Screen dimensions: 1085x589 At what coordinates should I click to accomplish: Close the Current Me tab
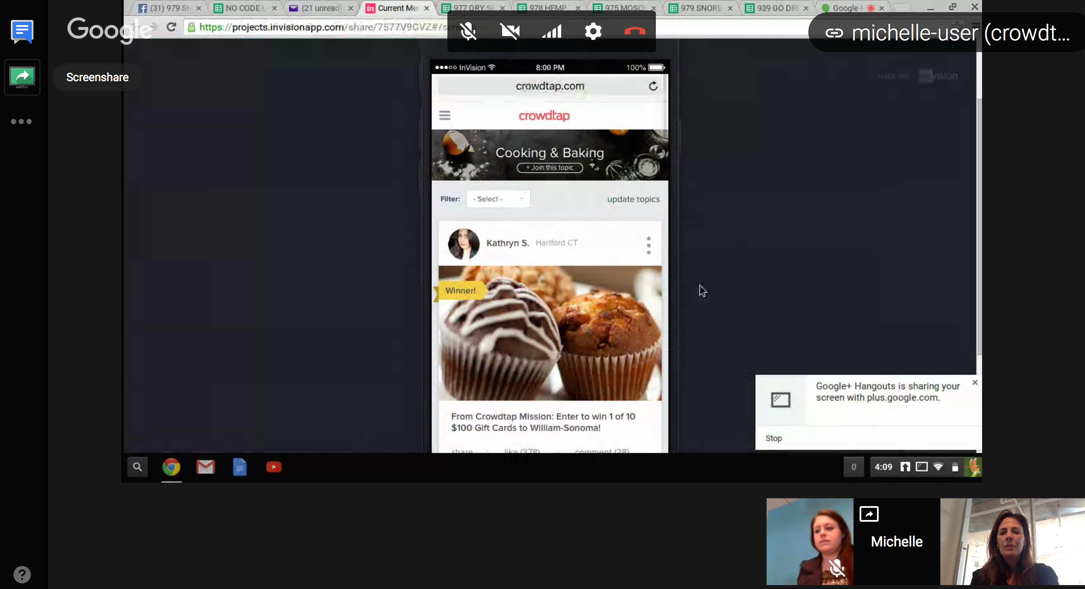click(427, 8)
